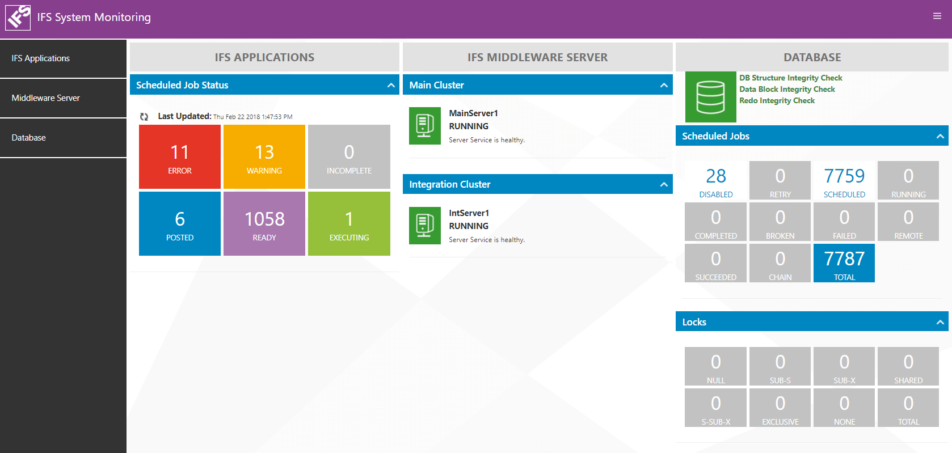Screen dimensions: 952x453
Task: Open Redo Integrity Check link
Action: coord(777,100)
